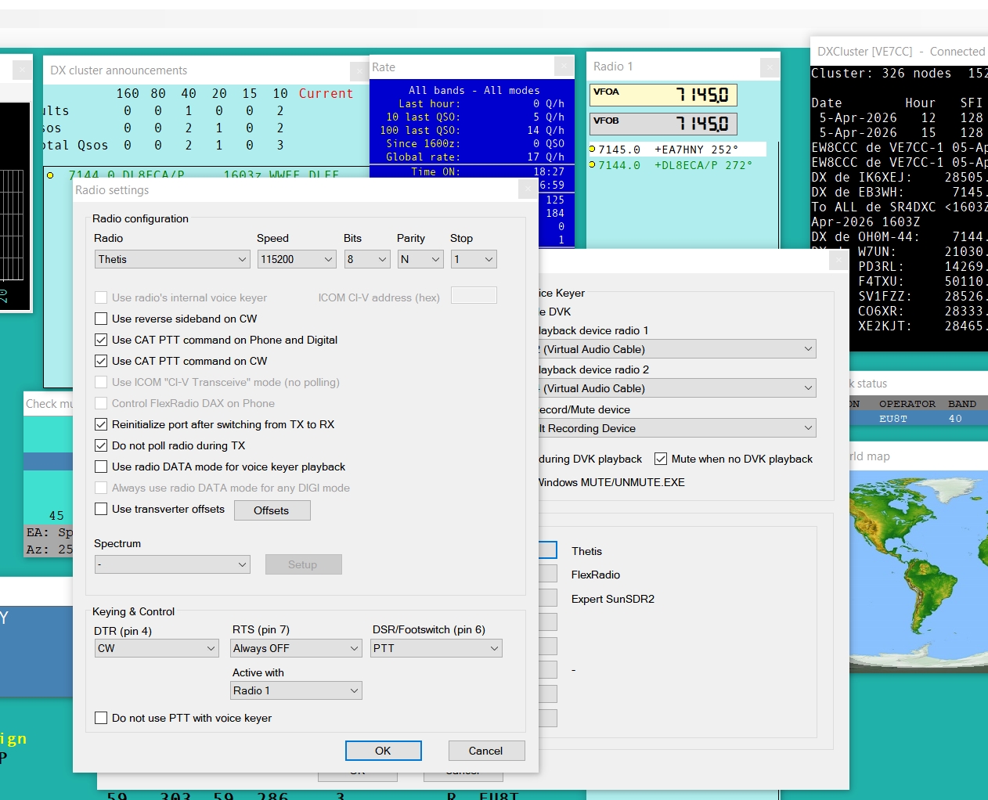
Task: Enable Use reverse sideband on CW
Action: (x=101, y=319)
